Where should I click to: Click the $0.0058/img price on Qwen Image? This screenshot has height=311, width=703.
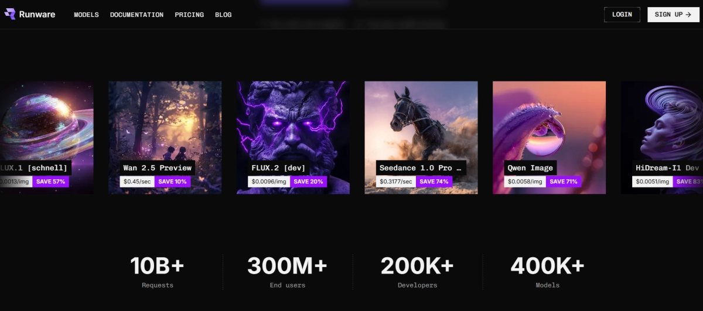point(525,182)
